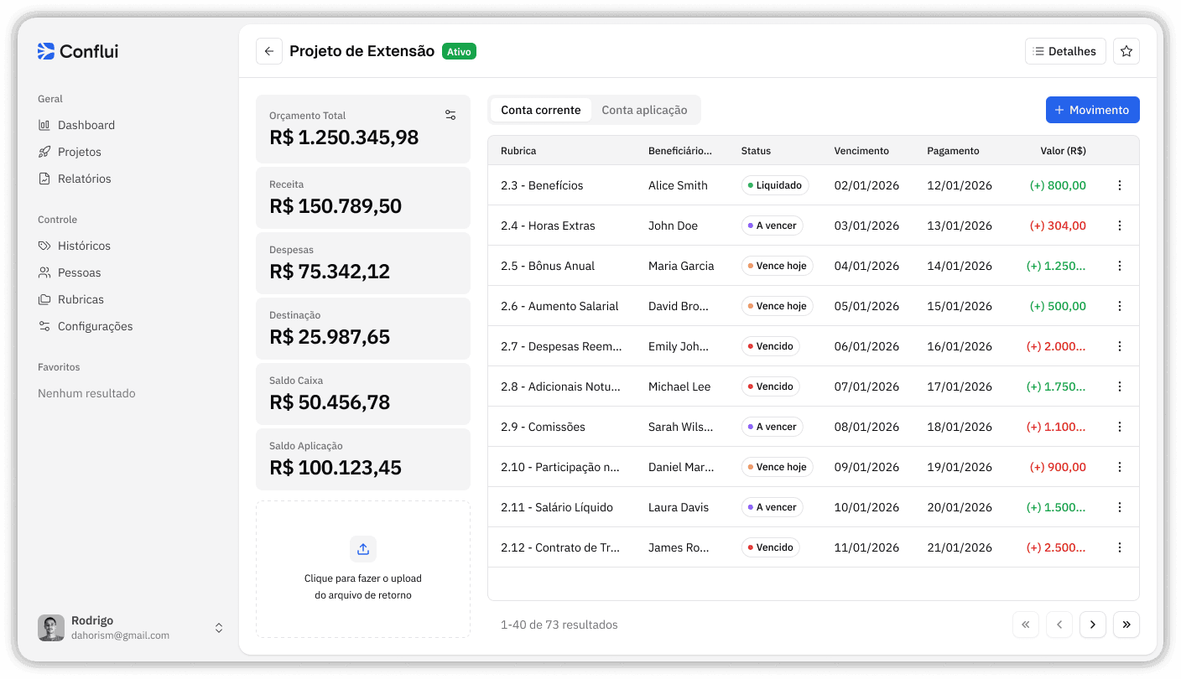Select the Conta corrente tab

(540, 110)
